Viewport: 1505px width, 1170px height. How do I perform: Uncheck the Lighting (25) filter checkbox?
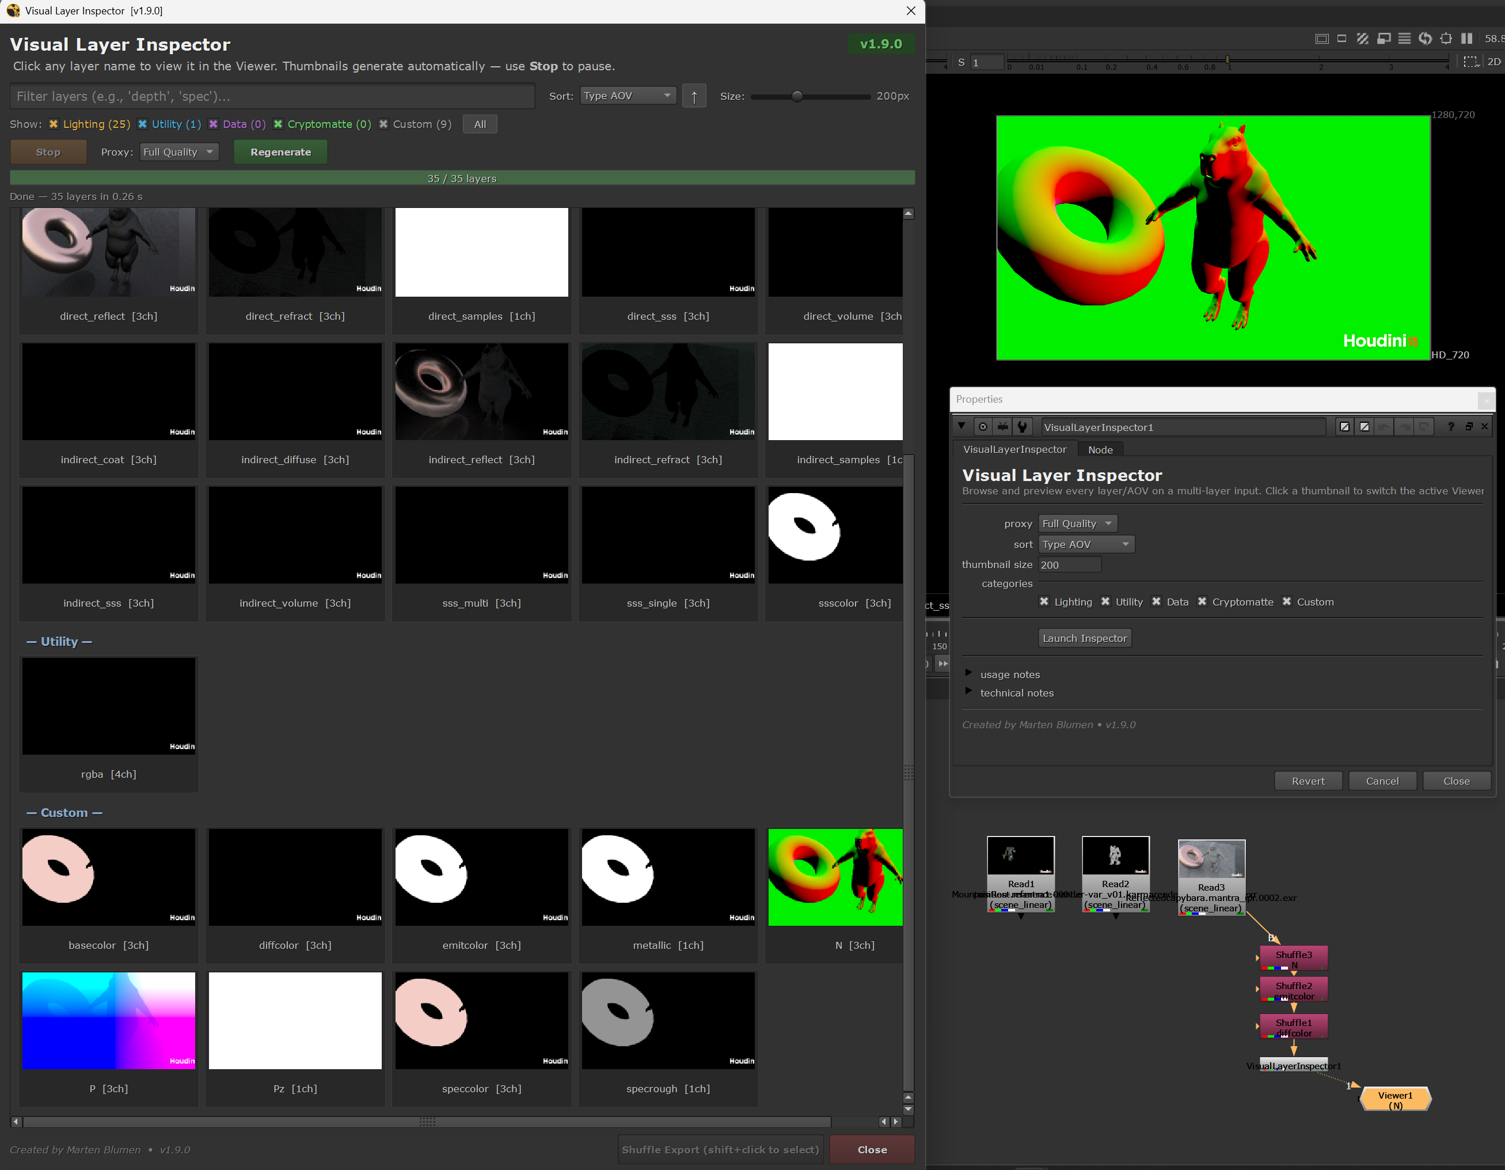pyautogui.click(x=54, y=124)
